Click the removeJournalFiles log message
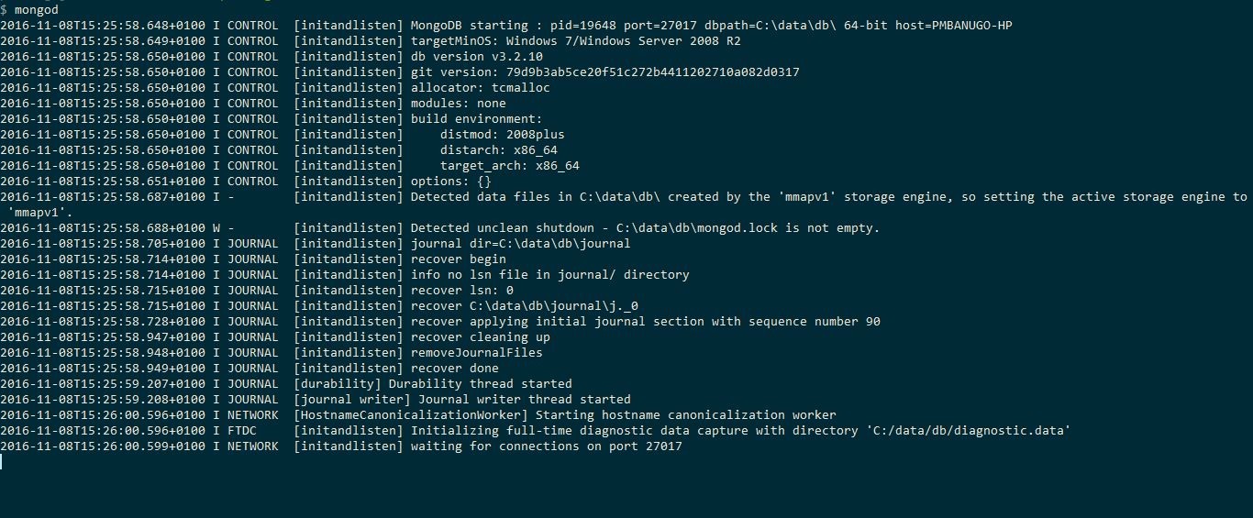The width and height of the screenshot is (1253, 518). [x=476, y=352]
